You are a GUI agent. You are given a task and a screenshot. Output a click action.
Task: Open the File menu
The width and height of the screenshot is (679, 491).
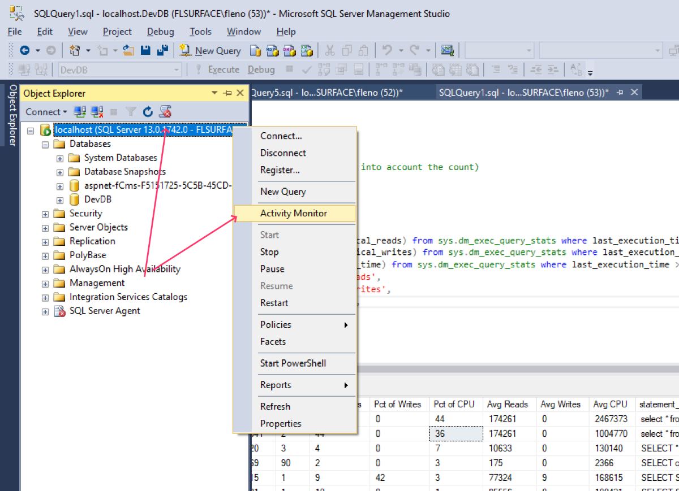tap(15, 32)
